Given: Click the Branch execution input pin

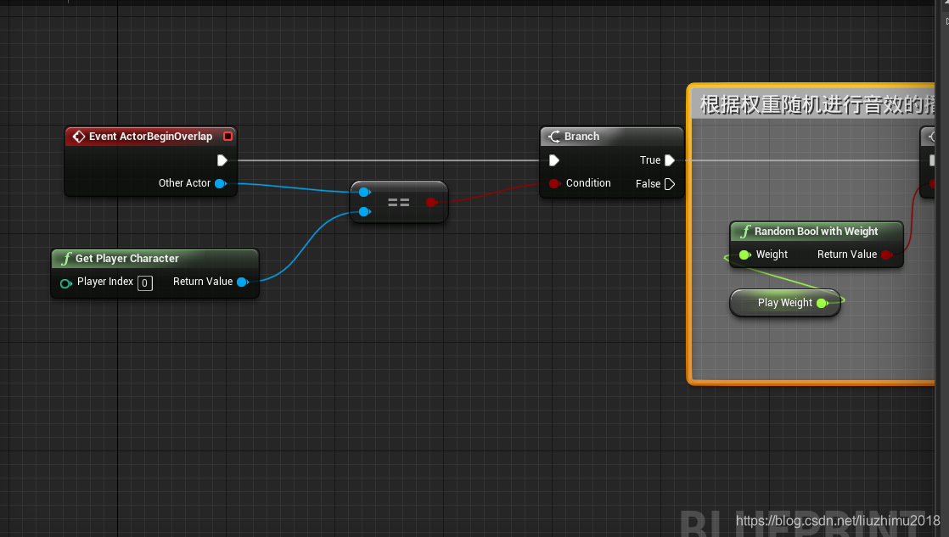Looking at the screenshot, I should coord(553,160).
